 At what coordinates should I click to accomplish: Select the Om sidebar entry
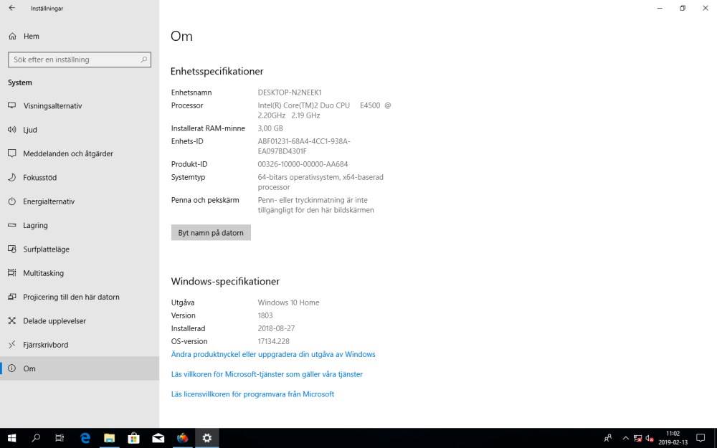[80, 368]
